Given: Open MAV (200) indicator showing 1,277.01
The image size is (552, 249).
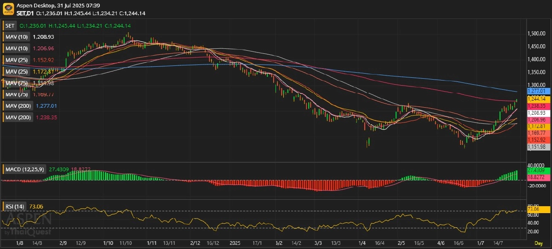Looking at the screenshot, I should point(18,106).
